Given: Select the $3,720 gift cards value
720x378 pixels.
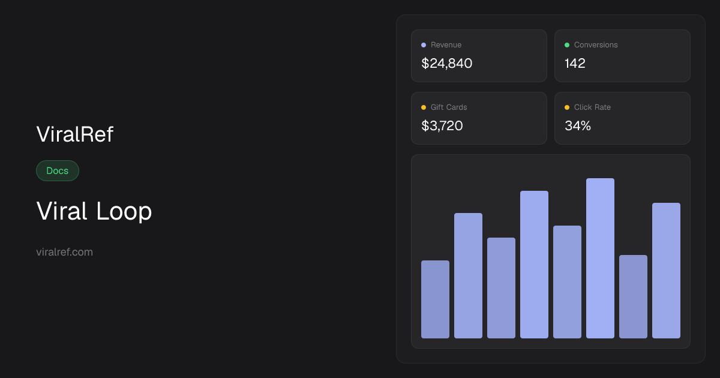Looking at the screenshot, I should pos(442,125).
